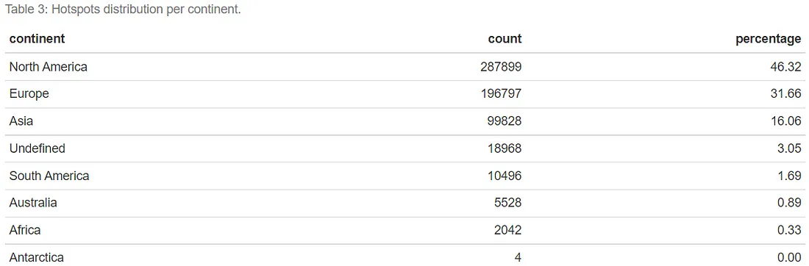The height and width of the screenshot is (266, 809).
Task: Click the count value 196797
Action: pos(504,94)
